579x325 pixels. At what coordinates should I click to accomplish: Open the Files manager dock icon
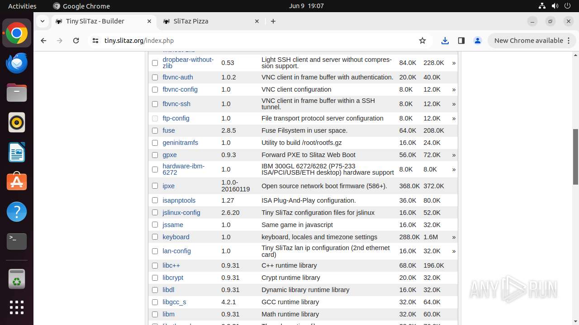[17, 93]
